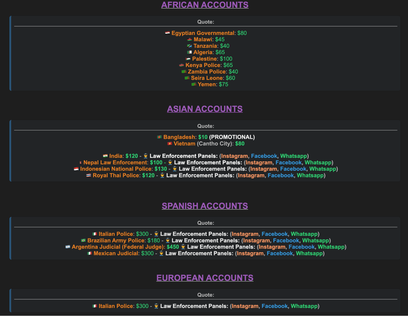Screen dimensions: 408x316
Task: Click the Kenya flag beside Kenya Police
Action: [182, 65]
